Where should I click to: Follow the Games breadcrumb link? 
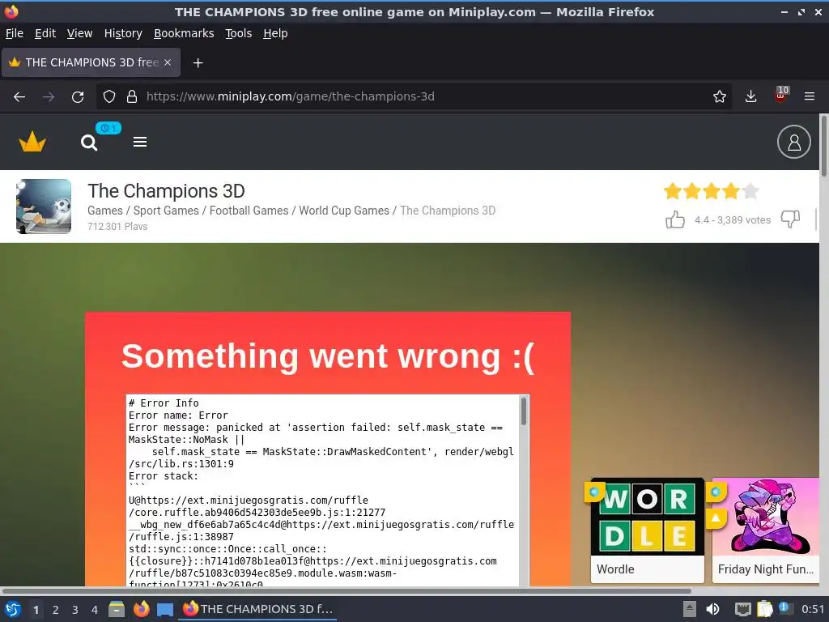click(105, 211)
